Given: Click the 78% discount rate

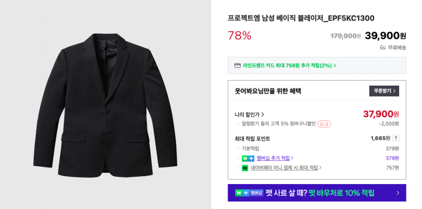Looking at the screenshot, I should tap(240, 35).
